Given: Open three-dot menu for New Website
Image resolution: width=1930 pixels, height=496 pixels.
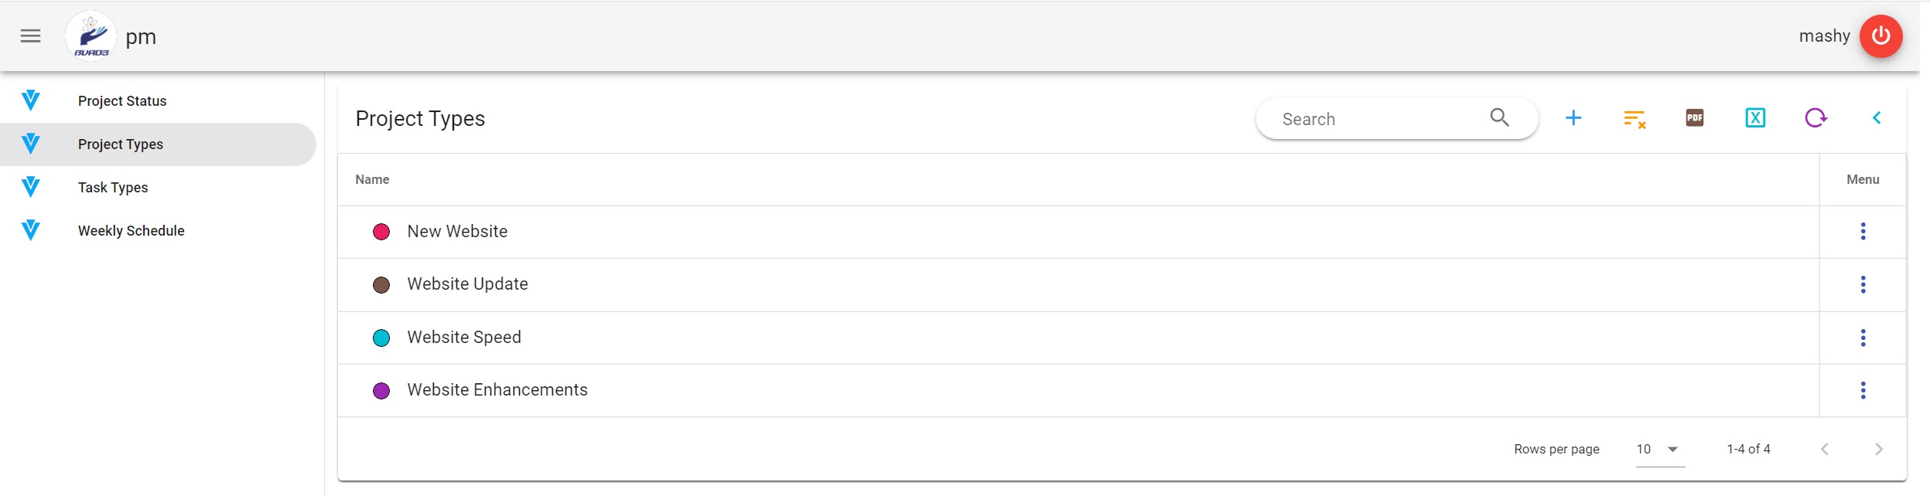Looking at the screenshot, I should tap(1863, 232).
